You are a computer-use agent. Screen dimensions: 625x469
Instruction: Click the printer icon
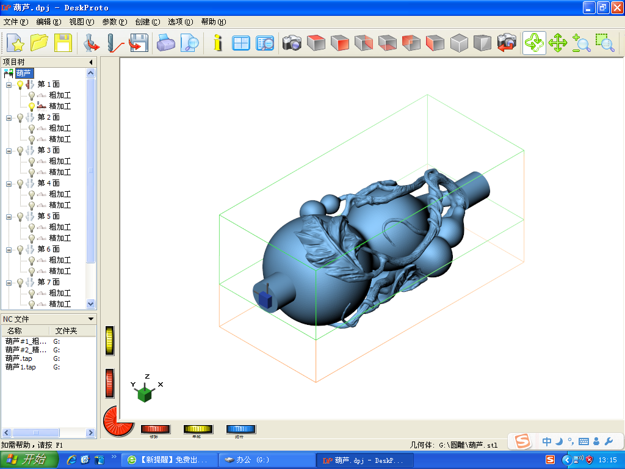click(166, 43)
